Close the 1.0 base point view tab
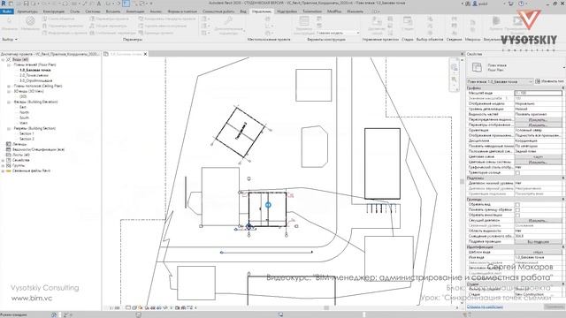The image size is (566, 318). 145,54
